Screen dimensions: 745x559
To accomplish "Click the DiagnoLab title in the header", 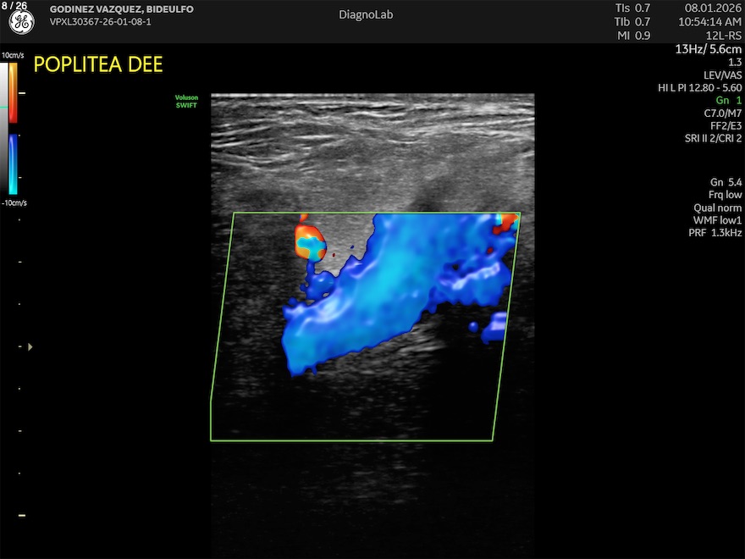I will [x=366, y=14].
